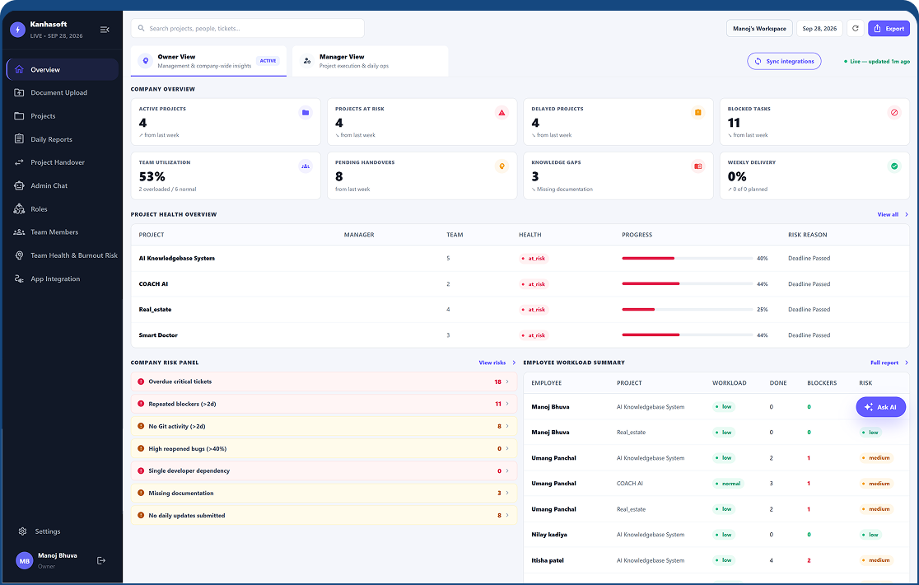Open Full report link

[889, 363]
